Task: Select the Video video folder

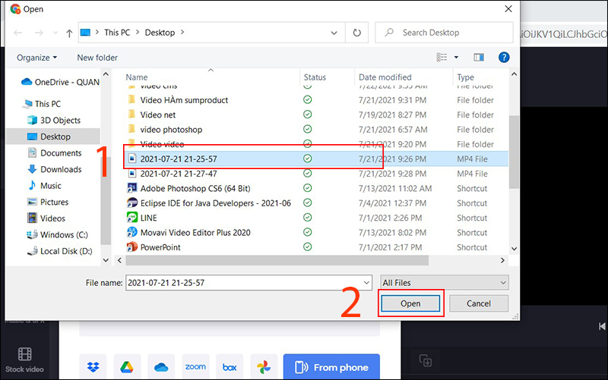Action: coord(162,144)
